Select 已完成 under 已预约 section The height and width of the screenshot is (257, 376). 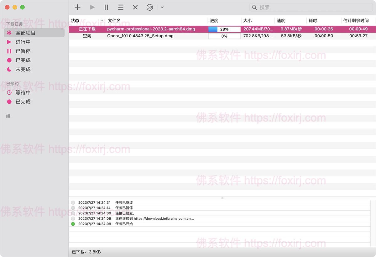tap(23, 102)
